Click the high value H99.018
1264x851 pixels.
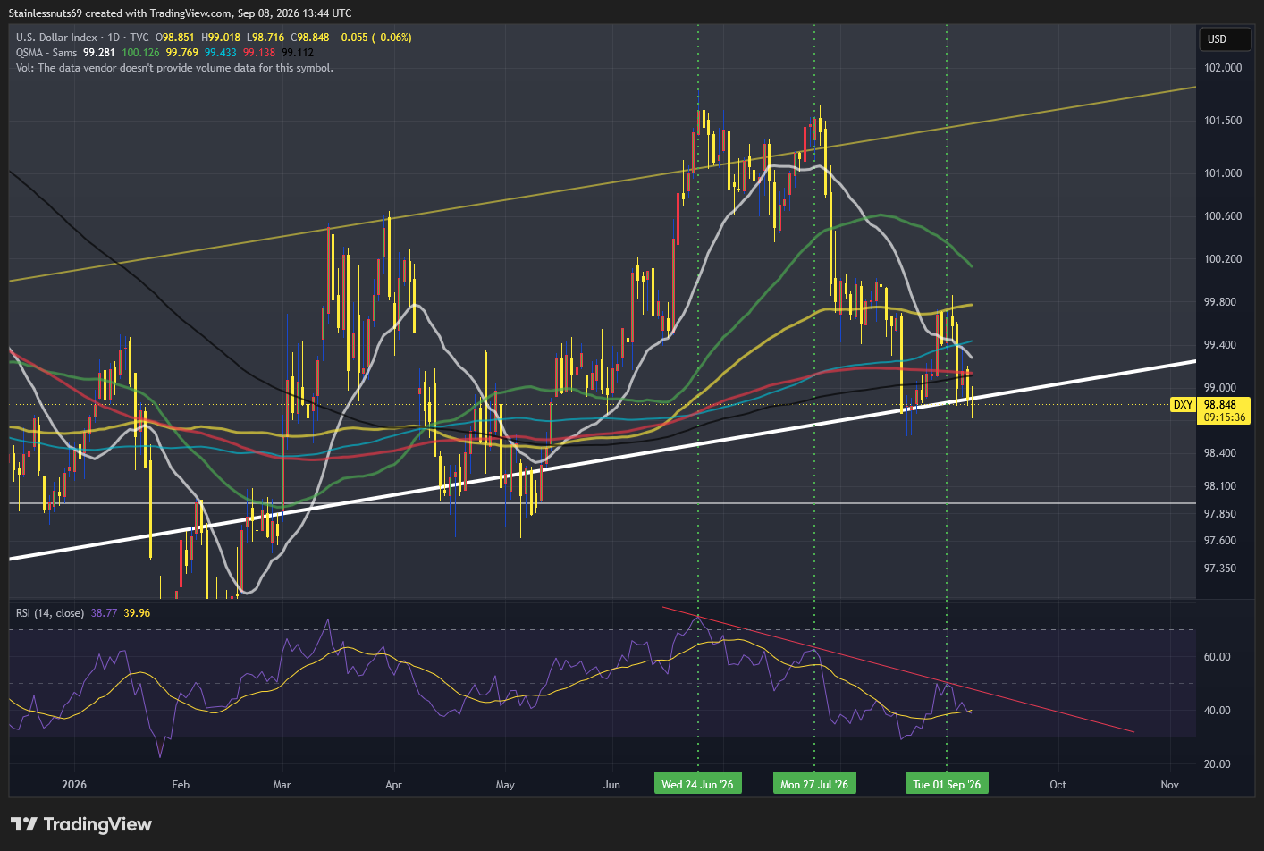[221, 38]
